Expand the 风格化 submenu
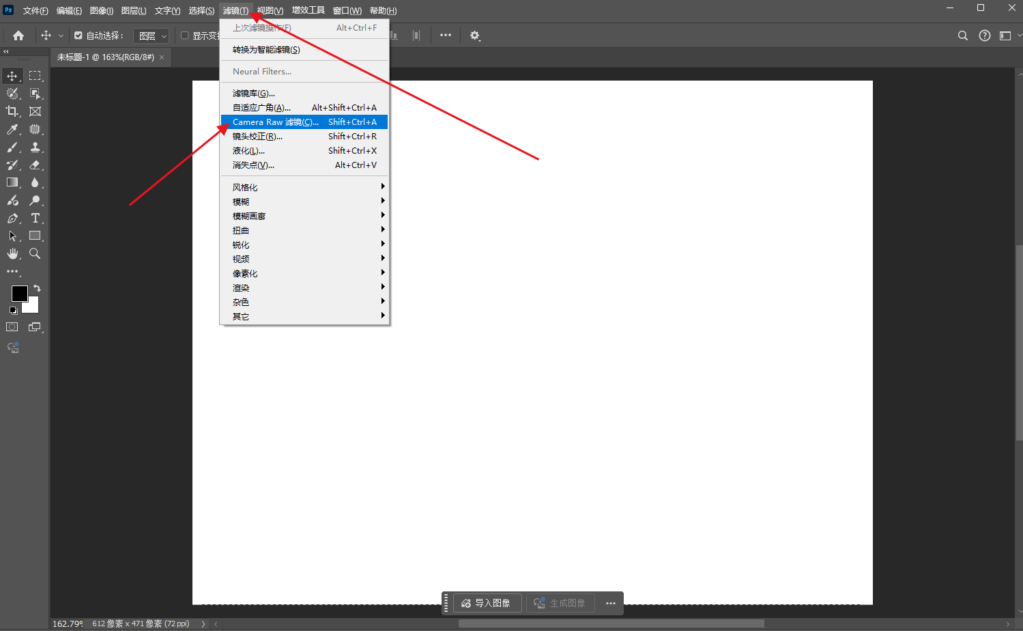Viewport: 1023px width, 631px height. 304,187
